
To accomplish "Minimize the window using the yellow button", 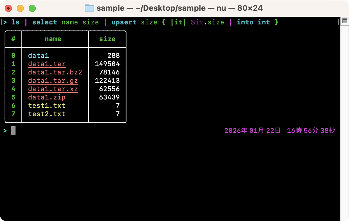I will pos(20,8).
